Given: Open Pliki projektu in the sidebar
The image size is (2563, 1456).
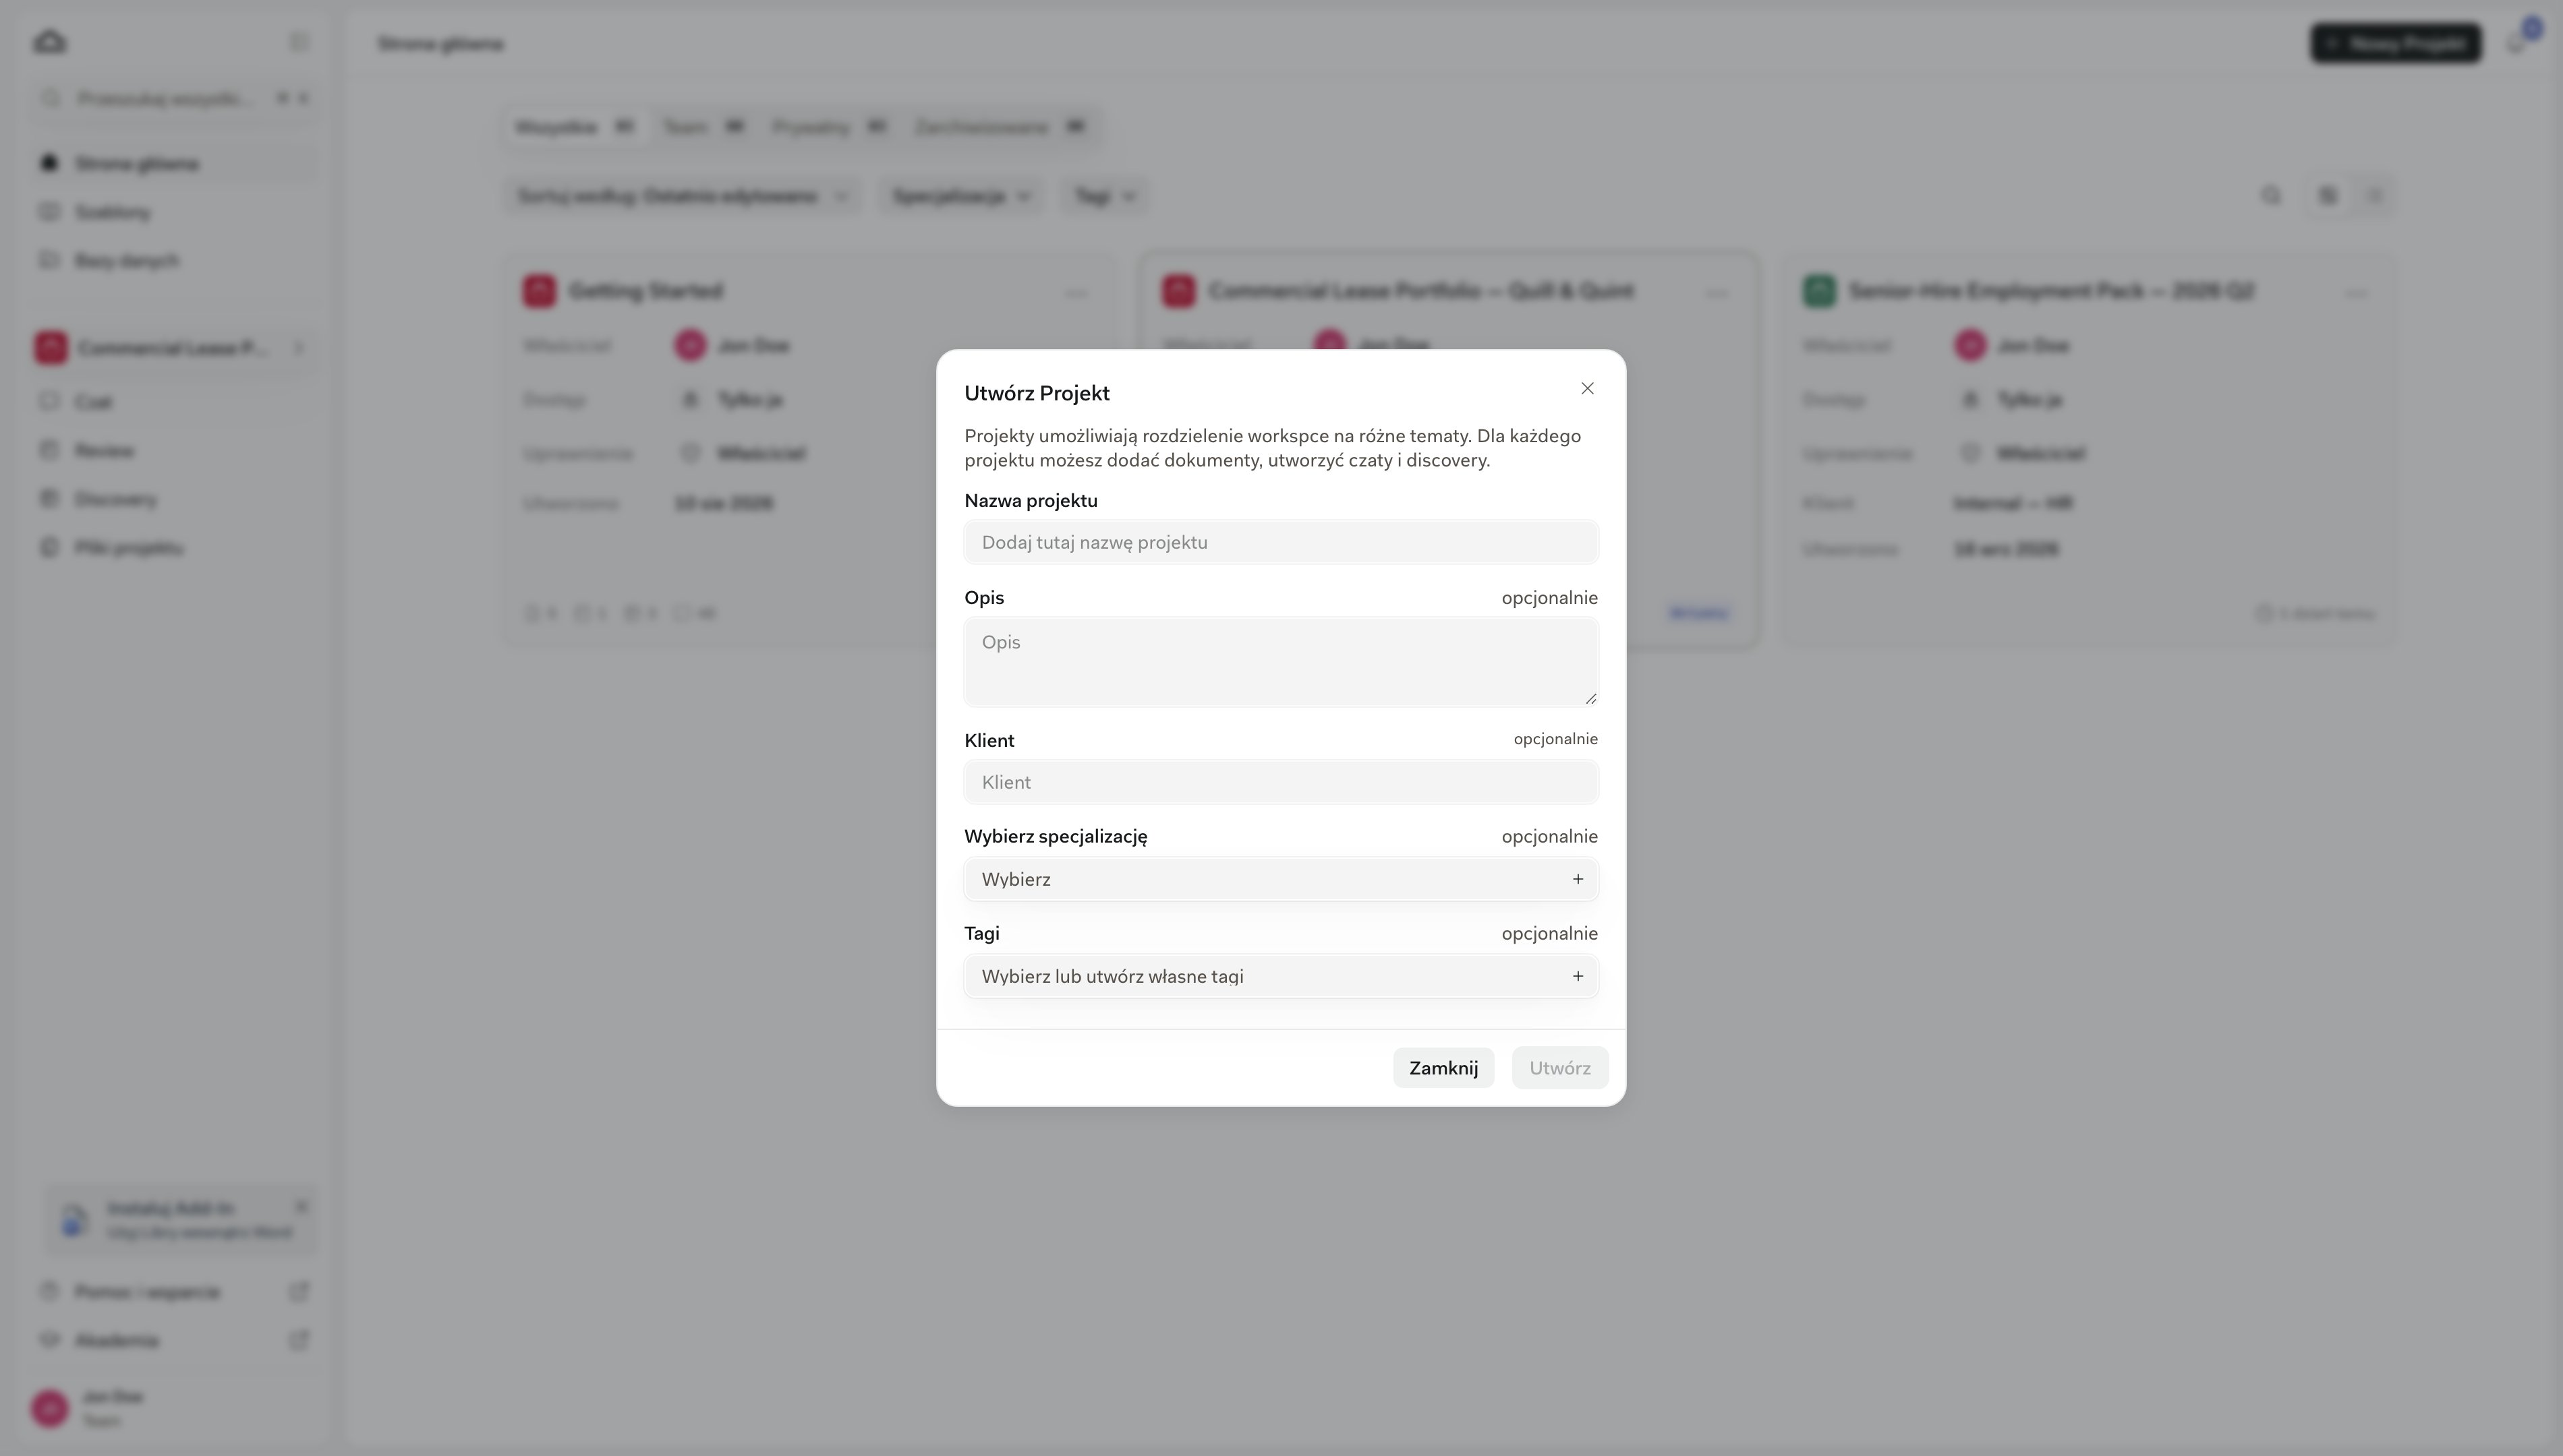Looking at the screenshot, I should [x=175, y=548].
